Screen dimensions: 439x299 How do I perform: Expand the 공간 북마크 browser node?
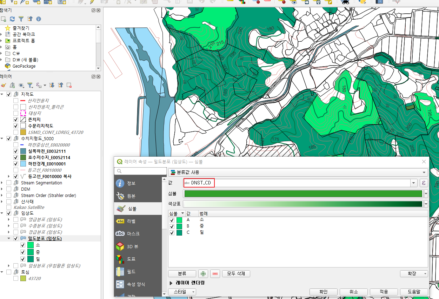tap(1, 34)
